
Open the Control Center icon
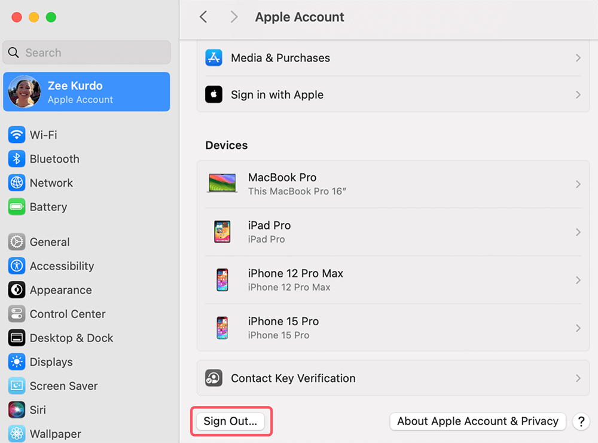(16, 313)
